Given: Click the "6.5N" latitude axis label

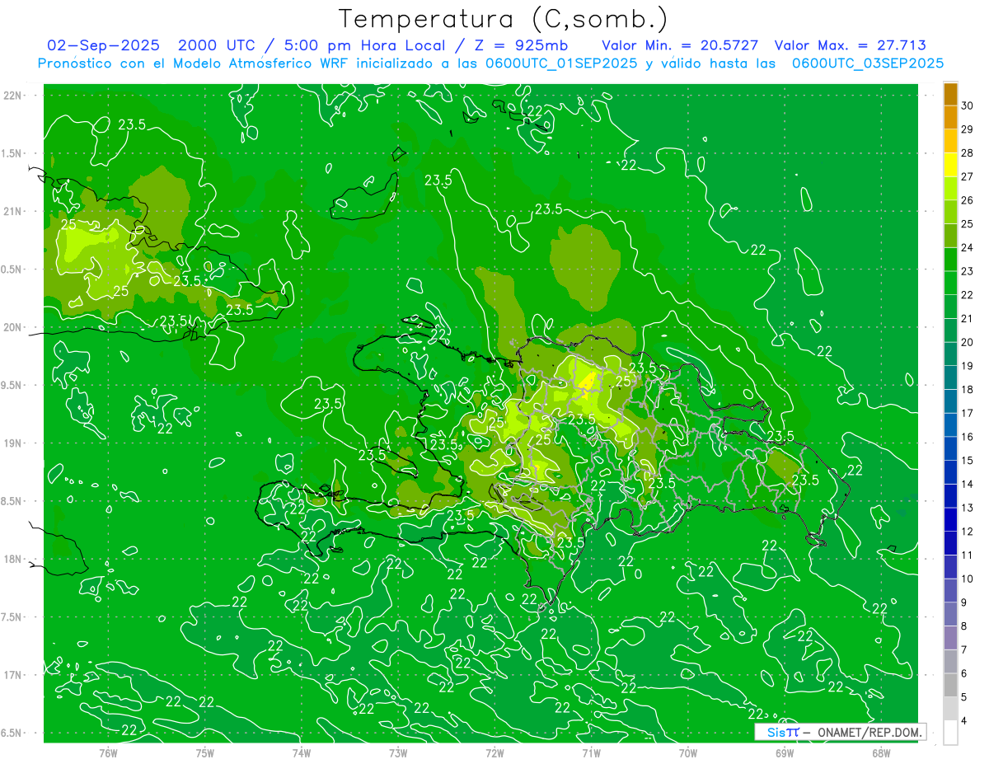Looking at the screenshot, I should [x=12, y=733].
